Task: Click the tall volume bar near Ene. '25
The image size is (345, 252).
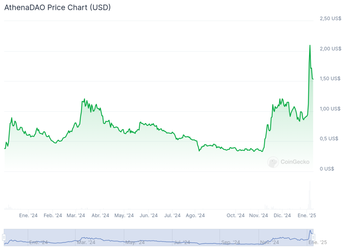Action: pyautogui.click(x=310, y=195)
